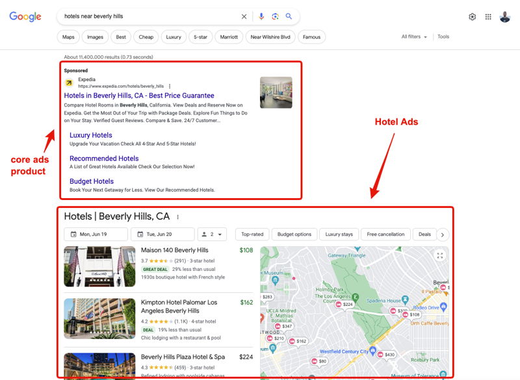Image resolution: width=520 pixels, height=380 pixels.
Task: Open the guests count dropdown
Action: [x=212, y=234]
